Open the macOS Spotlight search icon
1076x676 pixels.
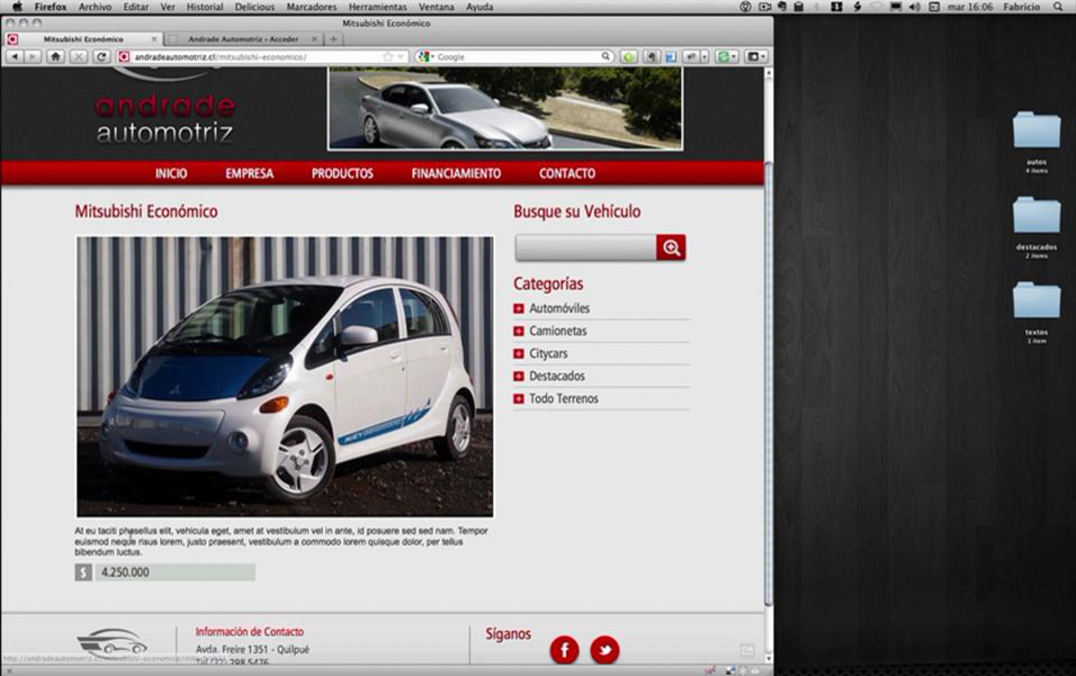pos(1058,7)
